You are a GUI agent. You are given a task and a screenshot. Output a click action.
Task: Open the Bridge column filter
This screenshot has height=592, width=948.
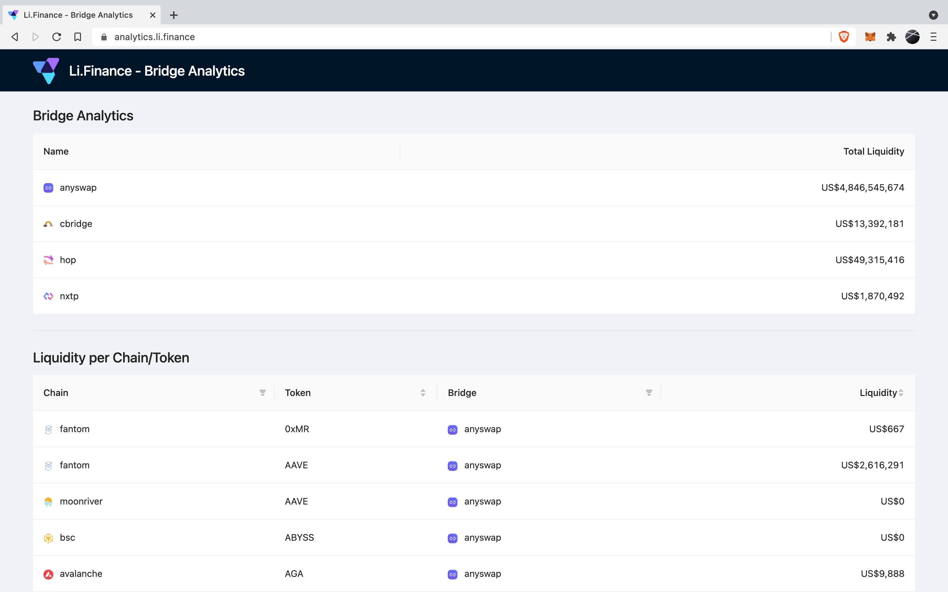click(x=649, y=393)
